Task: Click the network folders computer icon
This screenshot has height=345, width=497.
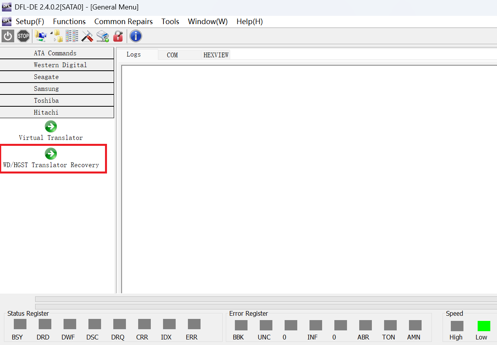Action: [x=41, y=36]
